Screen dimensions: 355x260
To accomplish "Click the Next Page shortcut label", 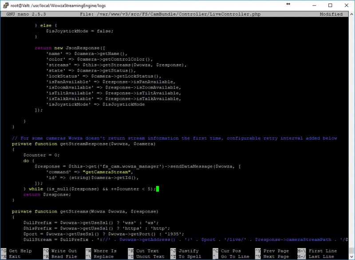I will 276,256.
